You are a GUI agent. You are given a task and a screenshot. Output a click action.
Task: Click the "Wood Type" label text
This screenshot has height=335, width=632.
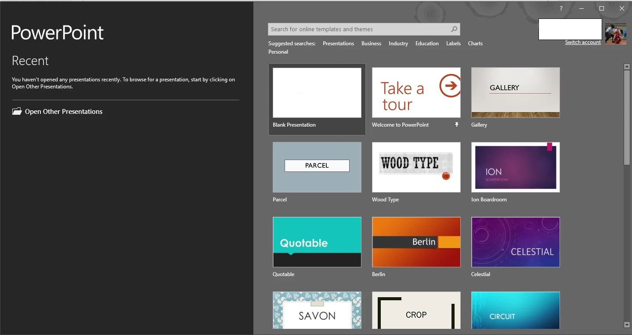[x=385, y=200]
